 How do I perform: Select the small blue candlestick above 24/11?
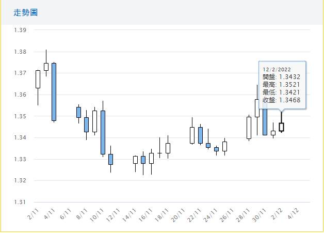216,149
